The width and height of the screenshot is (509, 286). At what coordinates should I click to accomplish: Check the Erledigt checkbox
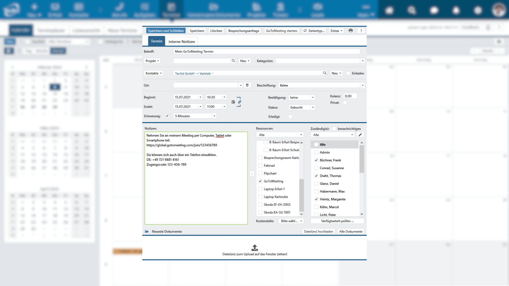290,117
